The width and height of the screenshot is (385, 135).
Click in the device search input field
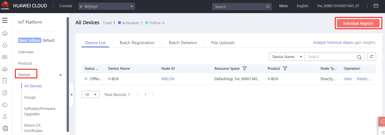click(331, 57)
